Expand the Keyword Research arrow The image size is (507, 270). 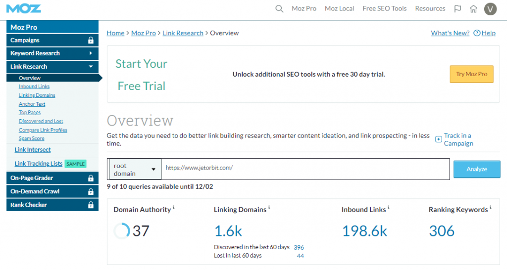91,53
